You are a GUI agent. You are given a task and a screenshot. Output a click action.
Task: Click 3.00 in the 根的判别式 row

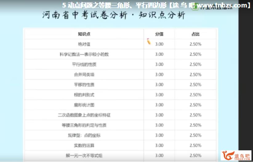tap(159, 95)
